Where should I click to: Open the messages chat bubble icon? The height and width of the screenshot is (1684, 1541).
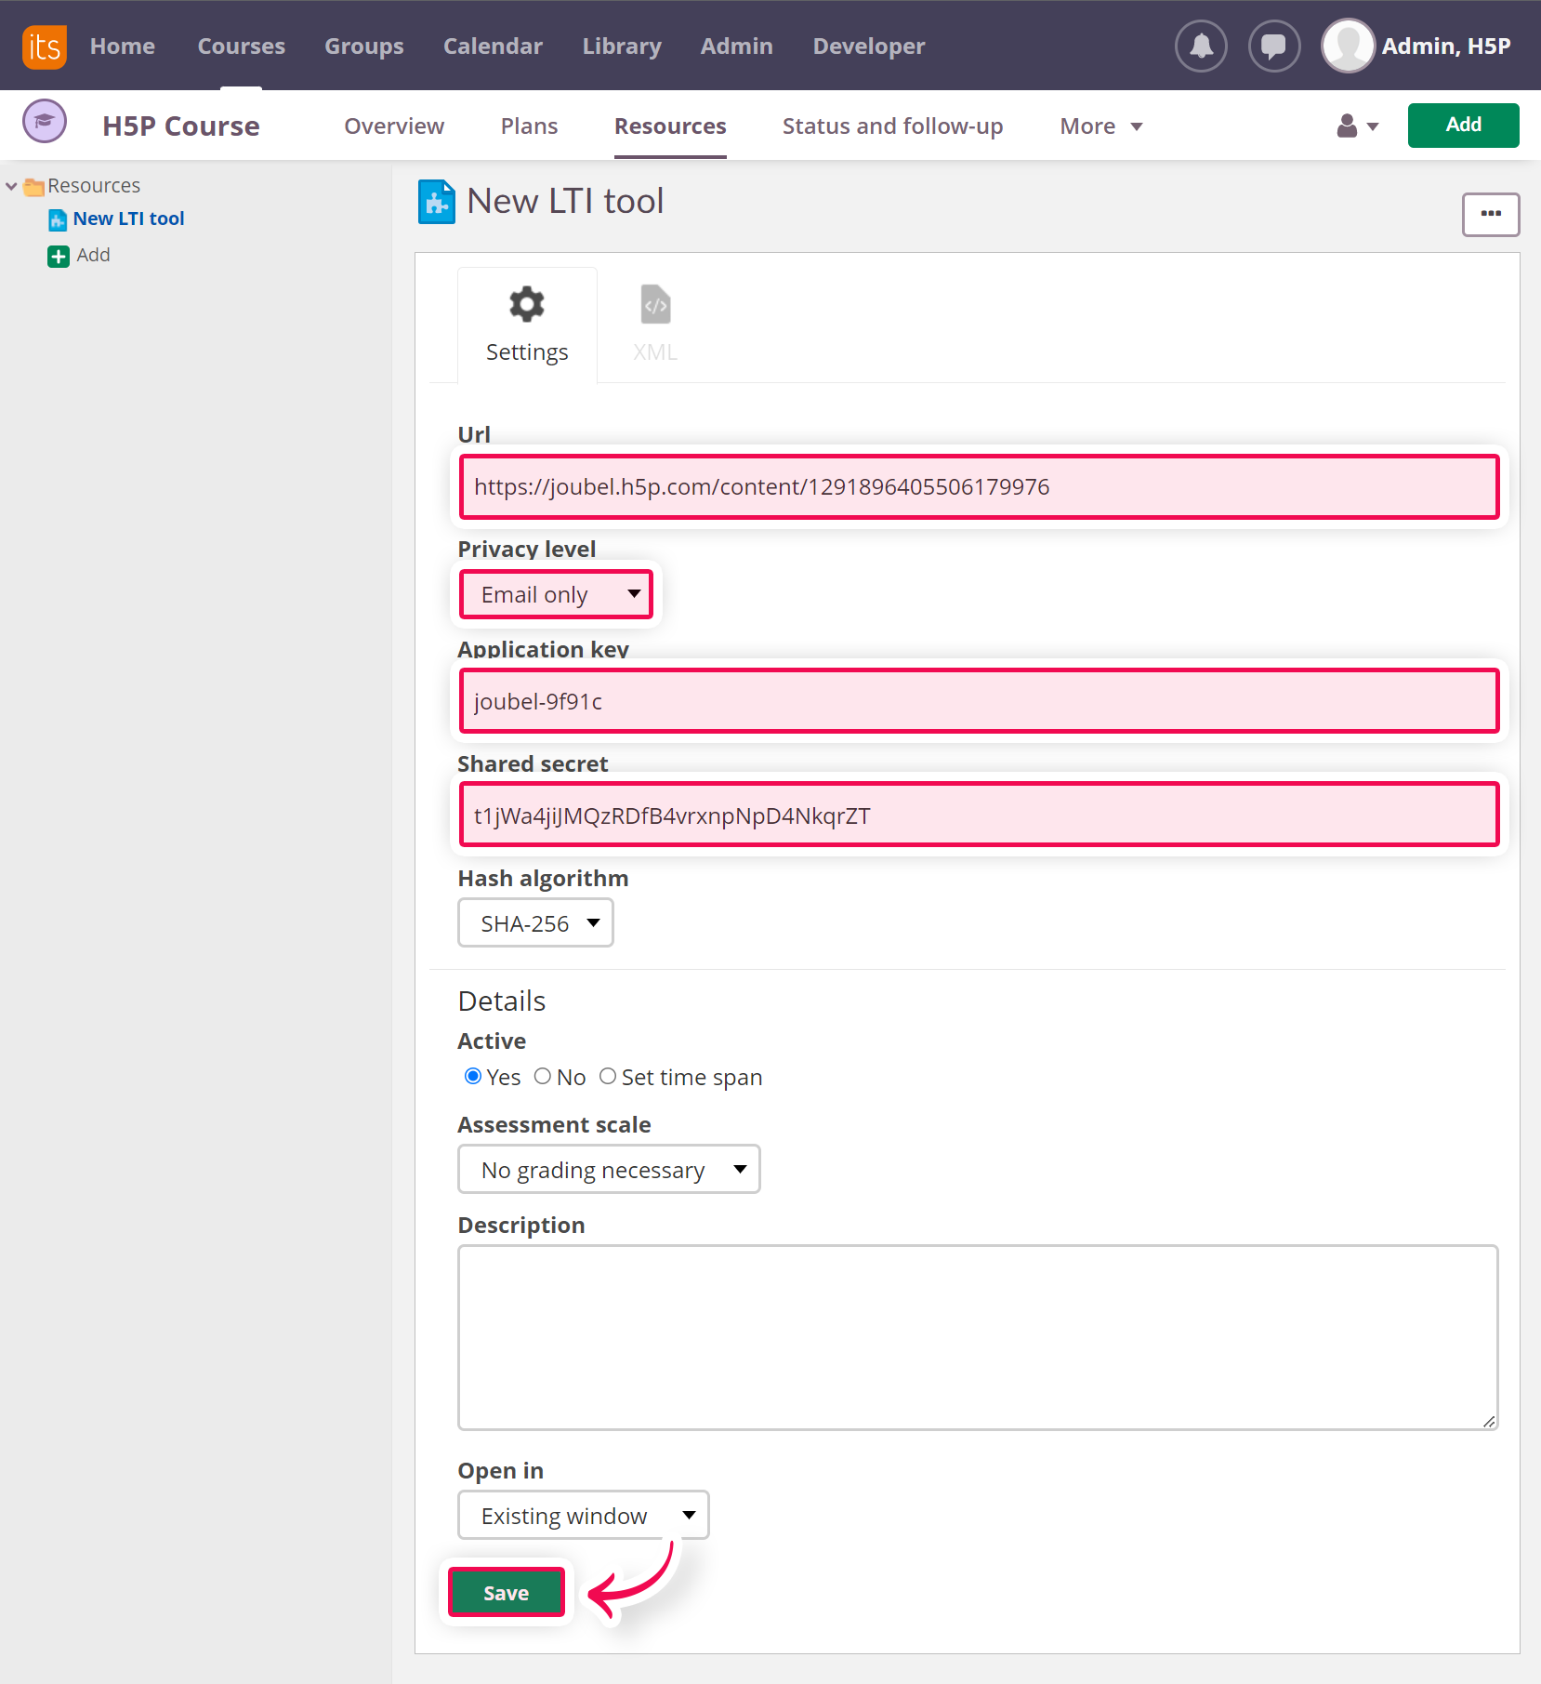pyautogui.click(x=1273, y=46)
